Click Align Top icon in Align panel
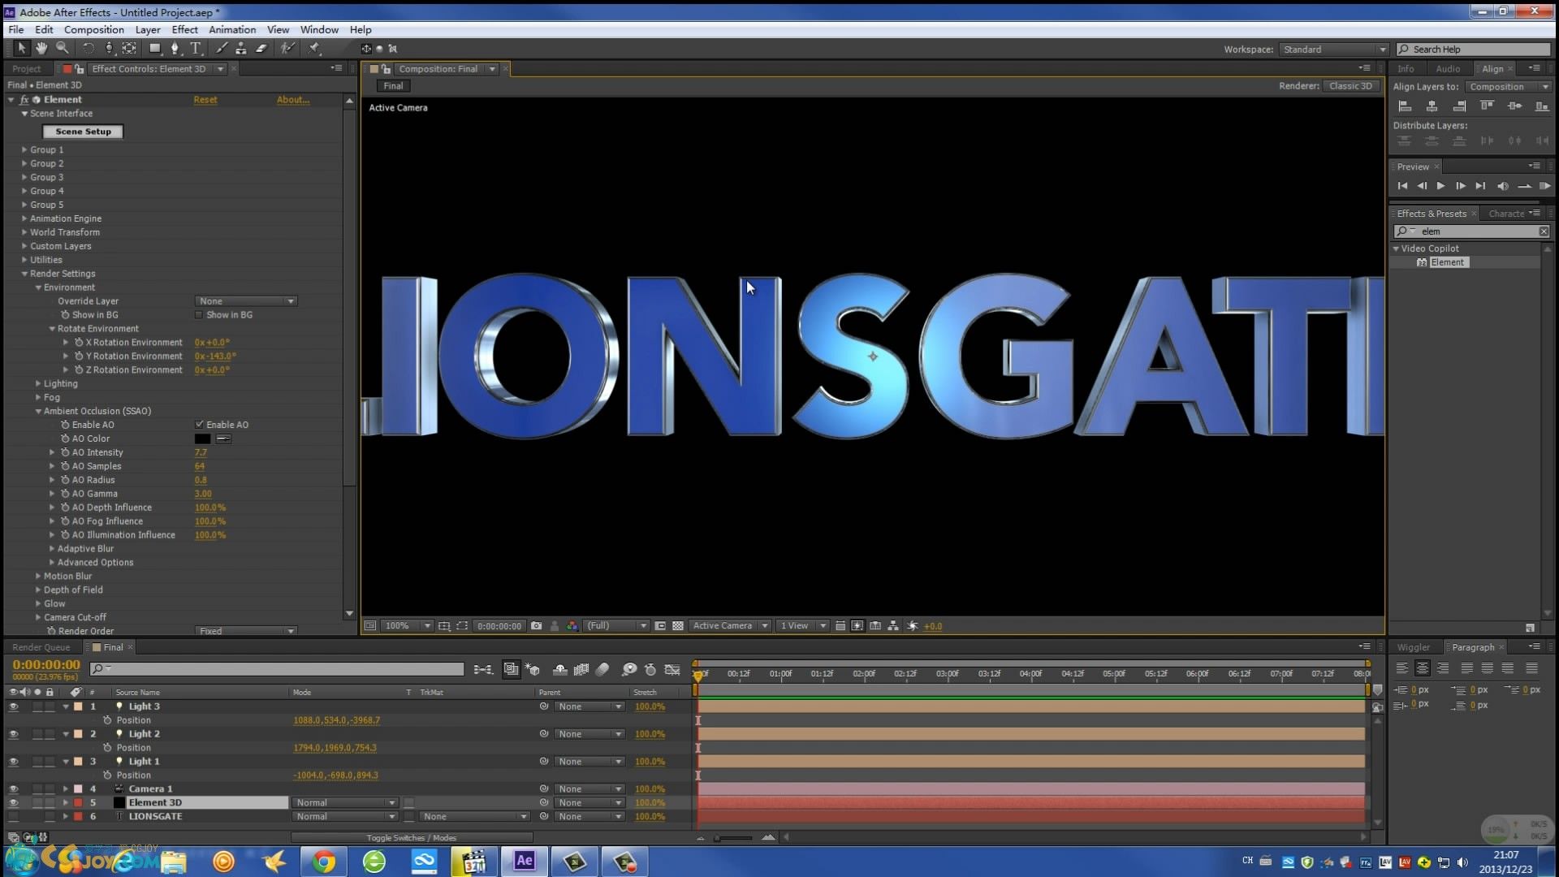This screenshot has width=1559, height=877. 1488,106
